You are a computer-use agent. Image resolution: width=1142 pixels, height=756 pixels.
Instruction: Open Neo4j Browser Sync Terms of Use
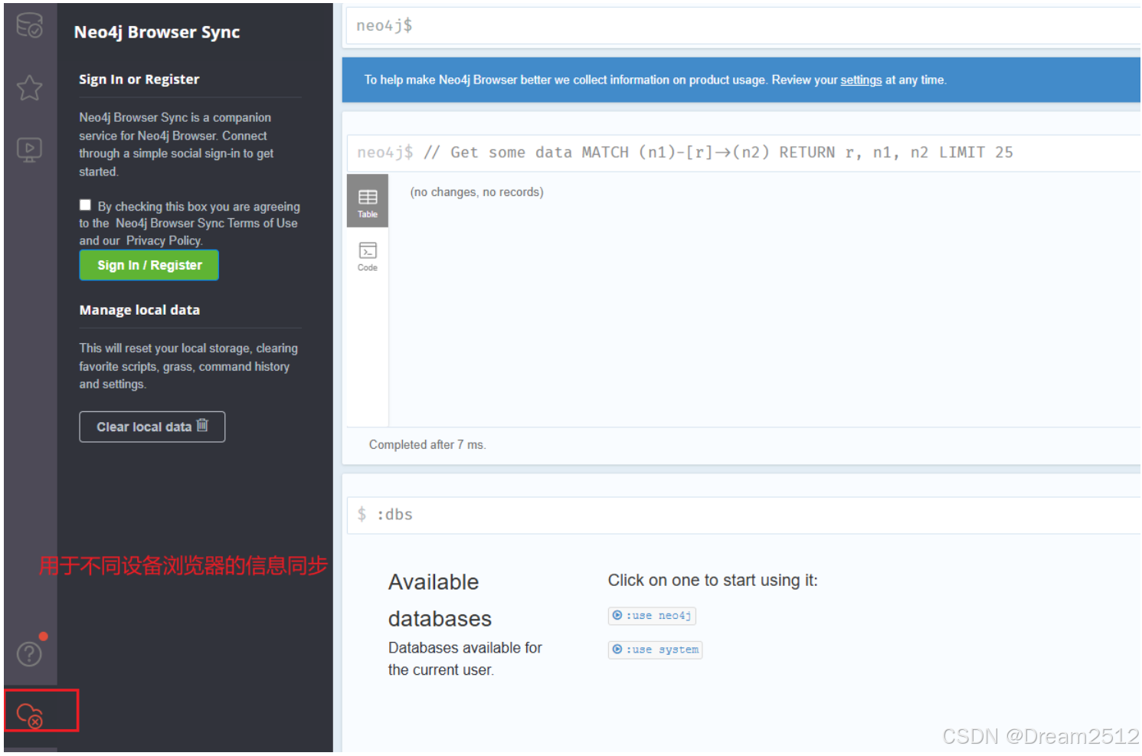(x=207, y=223)
